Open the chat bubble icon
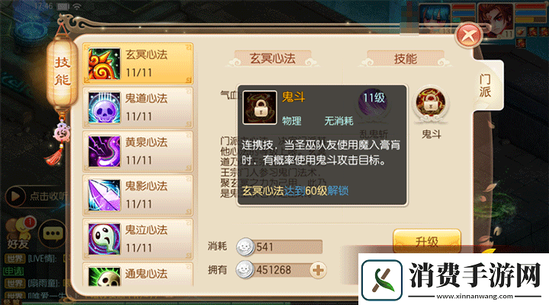 (53, 234)
